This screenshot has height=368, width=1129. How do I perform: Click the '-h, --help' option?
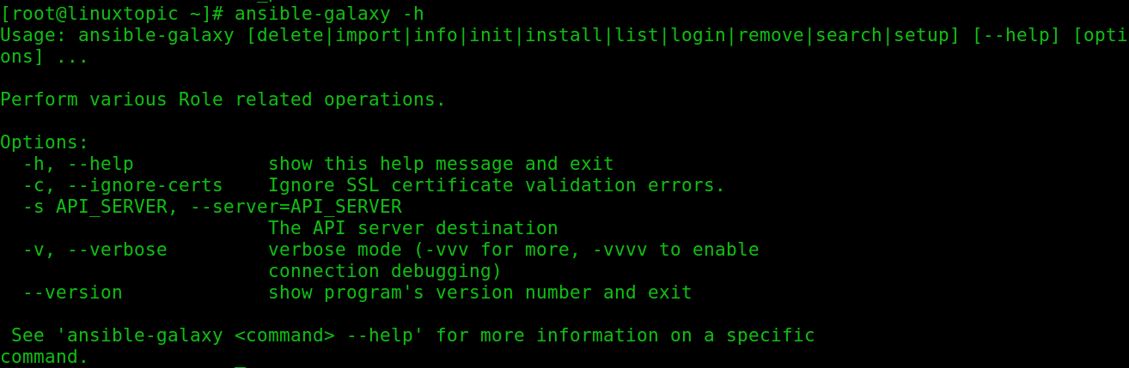click(78, 164)
